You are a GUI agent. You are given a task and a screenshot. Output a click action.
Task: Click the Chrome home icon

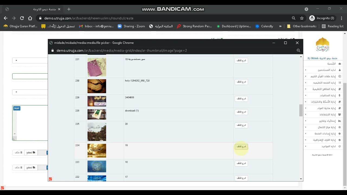click(30, 18)
